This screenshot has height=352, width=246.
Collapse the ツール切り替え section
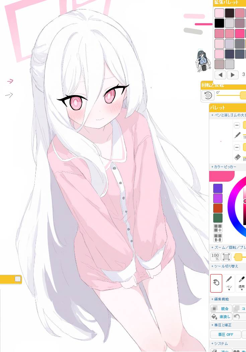click(228, 266)
